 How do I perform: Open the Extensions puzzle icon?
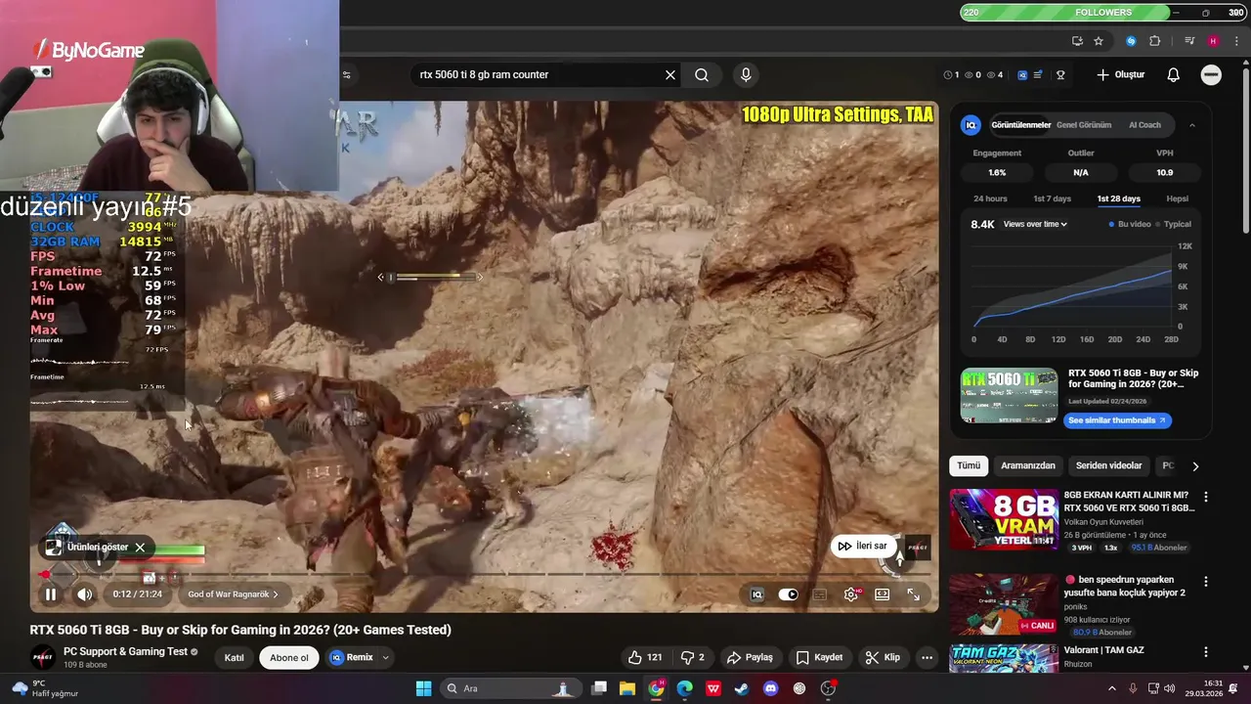[1154, 41]
